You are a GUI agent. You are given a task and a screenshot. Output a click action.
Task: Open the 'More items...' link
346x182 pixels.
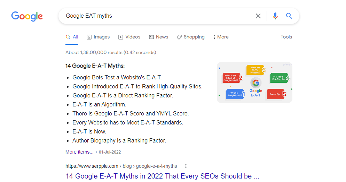(79, 152)
